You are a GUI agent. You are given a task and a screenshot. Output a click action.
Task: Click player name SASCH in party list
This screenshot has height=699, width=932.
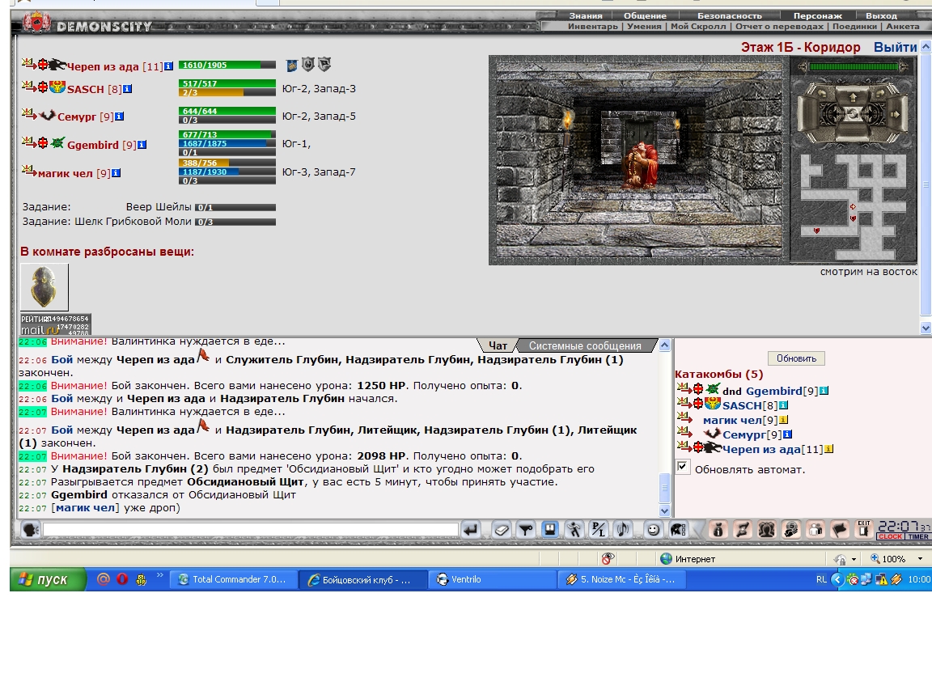click(86, 89)
